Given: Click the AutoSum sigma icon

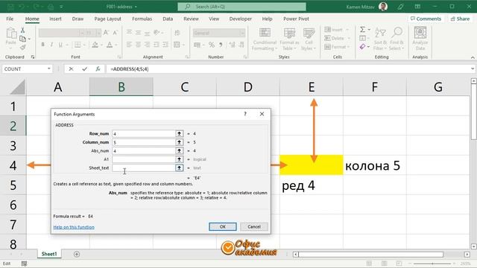Looking at the screenshot, I should (363, 30).
